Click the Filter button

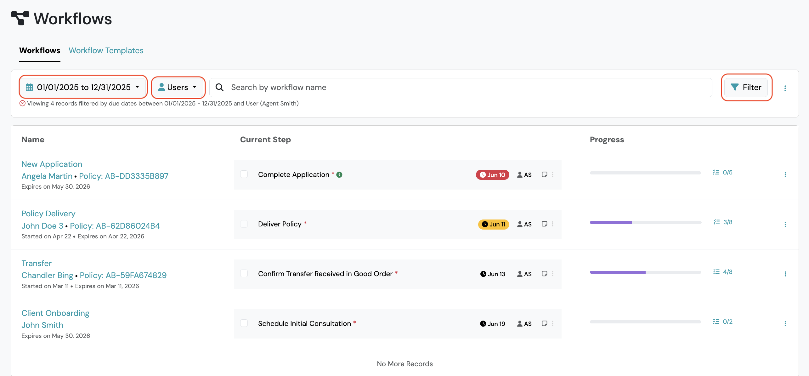tap(746, 87)
